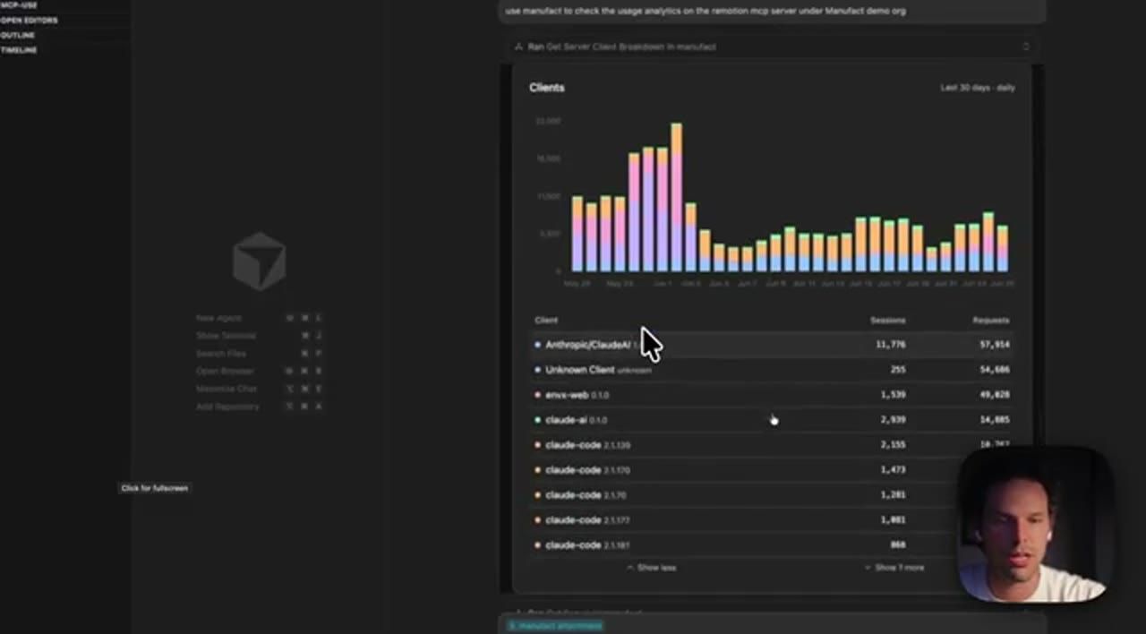Click the 'Sessions' column header
The image size is (1146, 634).
887,320
